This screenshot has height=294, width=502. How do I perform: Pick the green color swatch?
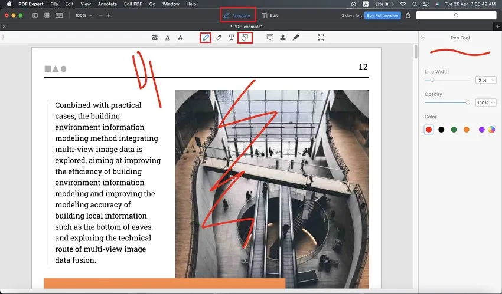[x=454, y=130]
